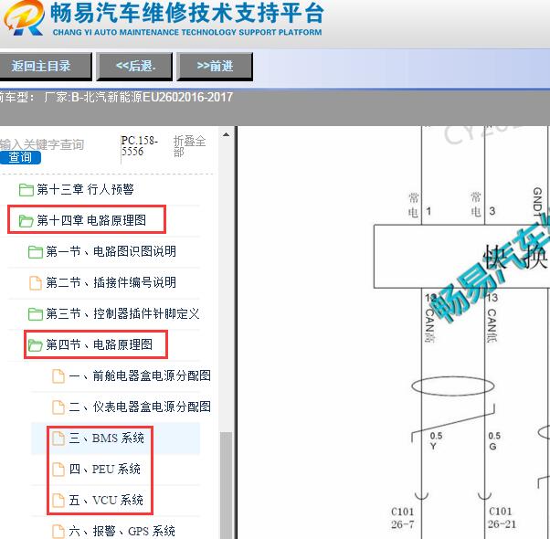Image resolution: width=550 pixels, height=539 pixels.
Task: Collapse the section 第四节、电路原理图
Action: click(100, 344)
